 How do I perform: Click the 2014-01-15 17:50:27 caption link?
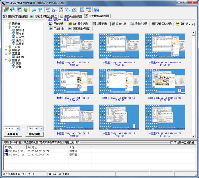[x=119, y=63]
